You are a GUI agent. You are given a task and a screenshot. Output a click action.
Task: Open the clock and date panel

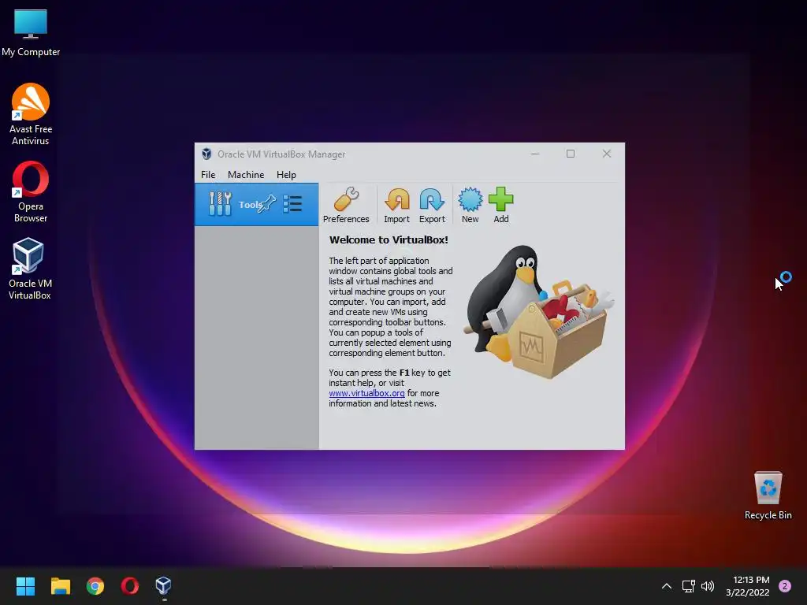point(748,586)
